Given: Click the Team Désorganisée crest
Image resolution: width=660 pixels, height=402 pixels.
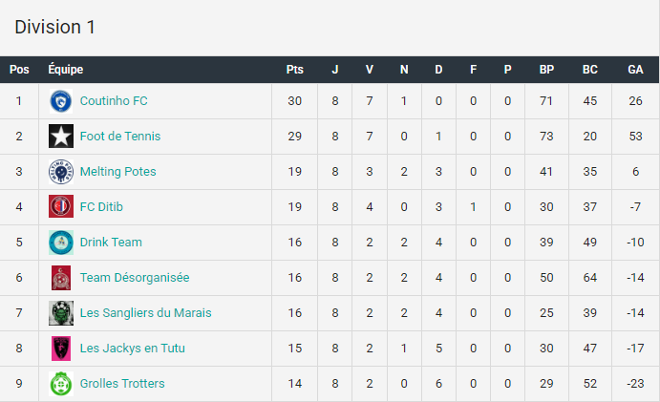Looking at the screenshot, I should [61, 278].
